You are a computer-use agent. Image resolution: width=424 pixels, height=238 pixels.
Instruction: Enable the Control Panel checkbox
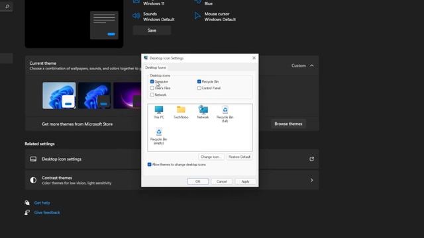pos(199,88)
